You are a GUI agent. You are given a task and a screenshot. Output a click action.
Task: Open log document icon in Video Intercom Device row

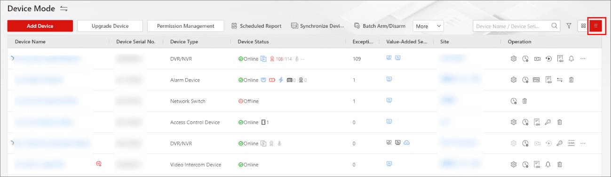[x=537, y=164]
